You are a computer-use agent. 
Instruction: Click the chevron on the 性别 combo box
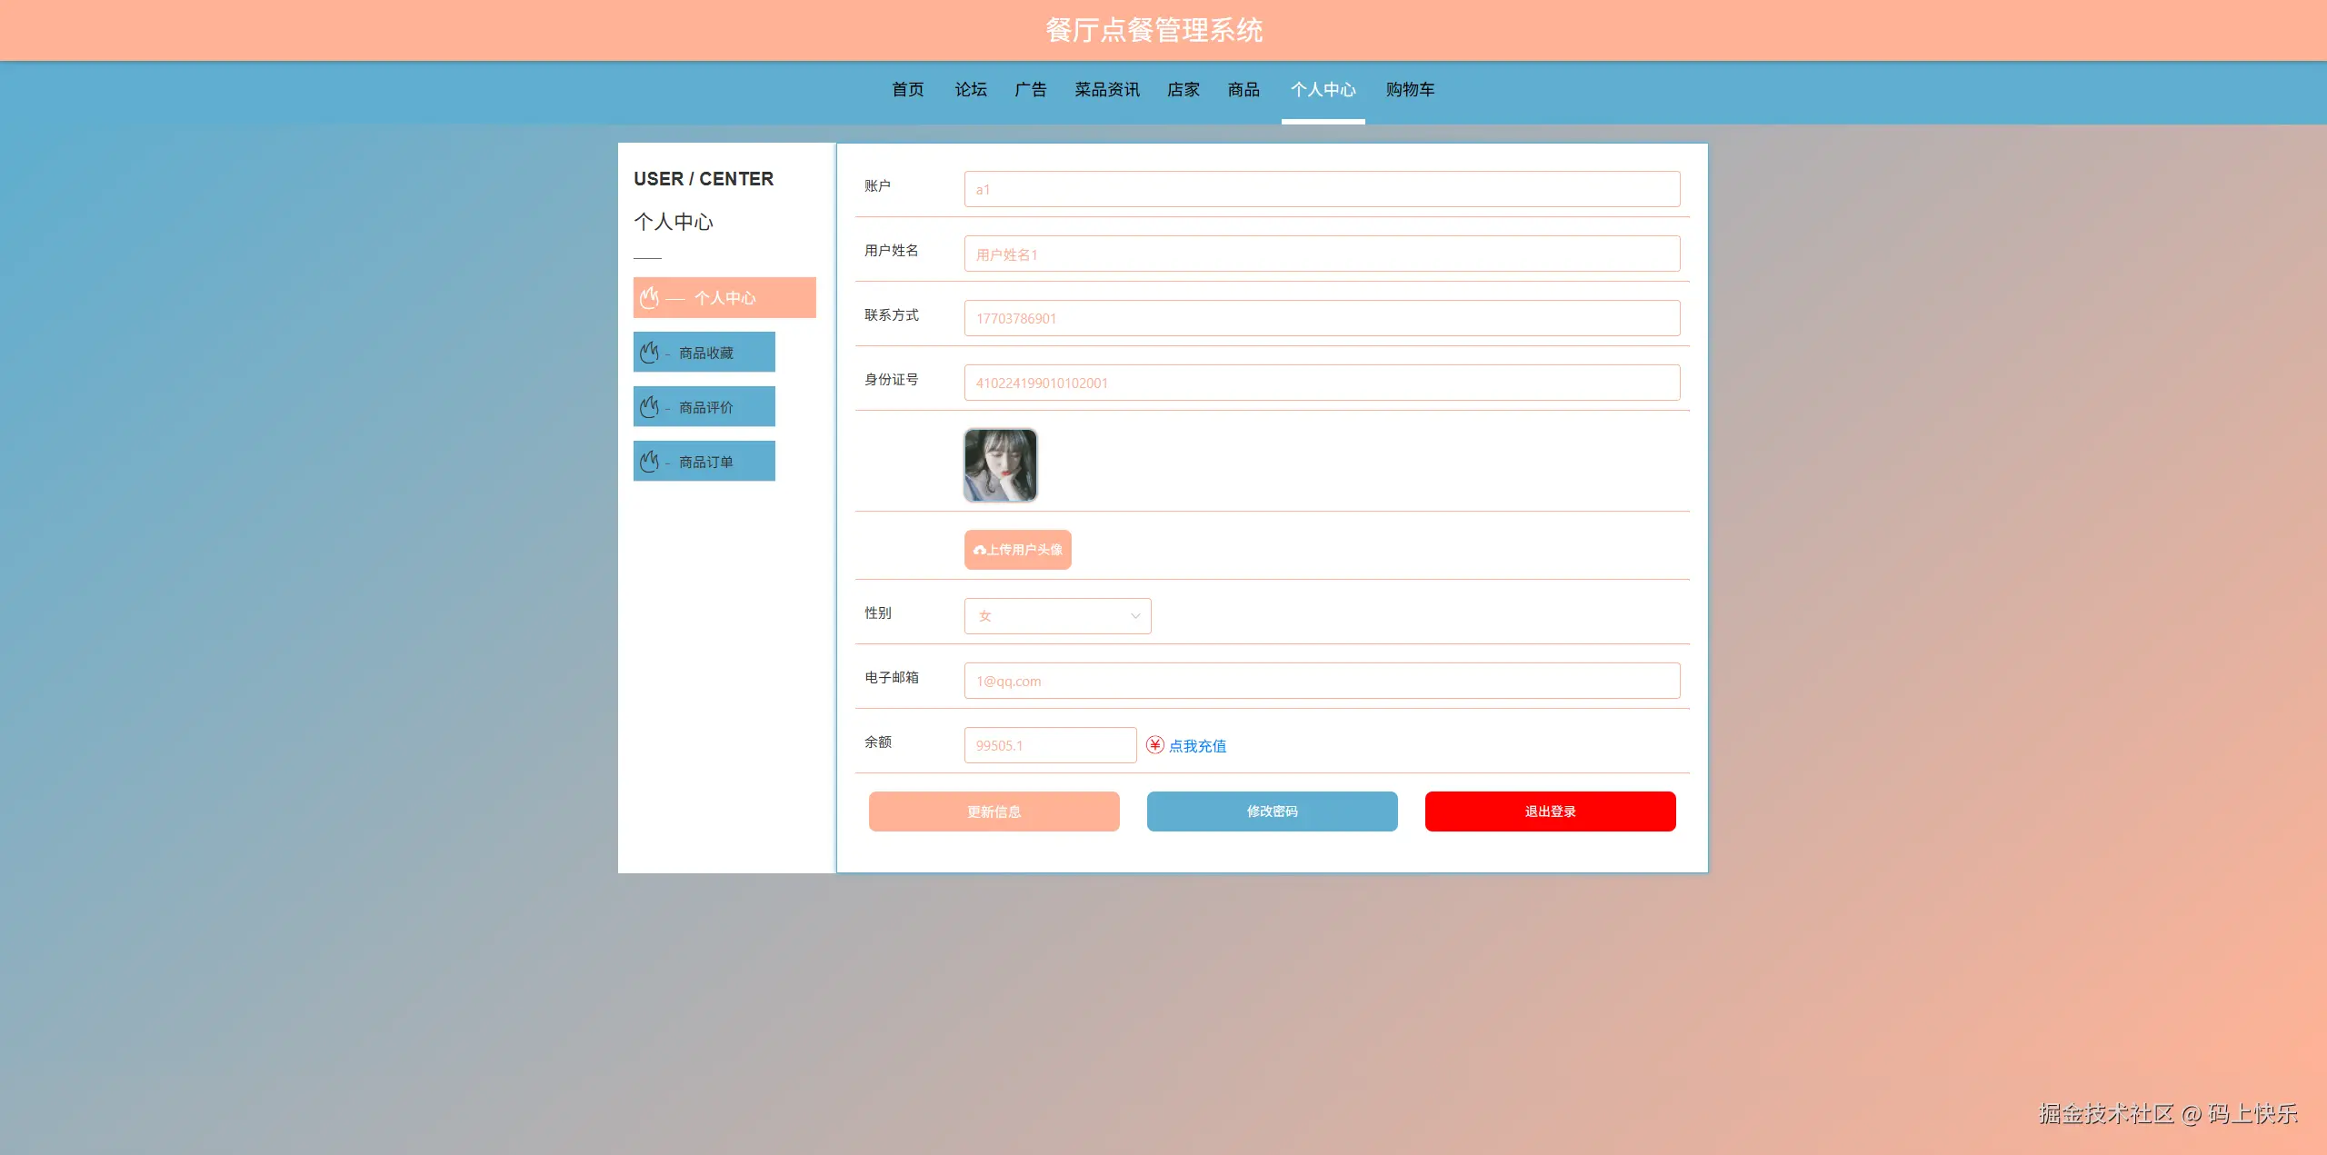click(1134, 616)
